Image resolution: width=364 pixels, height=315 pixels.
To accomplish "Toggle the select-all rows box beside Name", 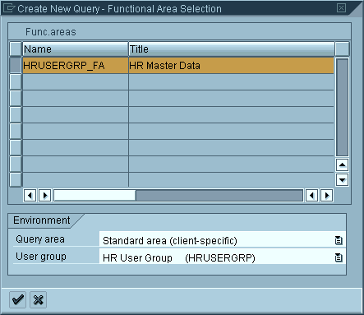I will coord(16,49).
